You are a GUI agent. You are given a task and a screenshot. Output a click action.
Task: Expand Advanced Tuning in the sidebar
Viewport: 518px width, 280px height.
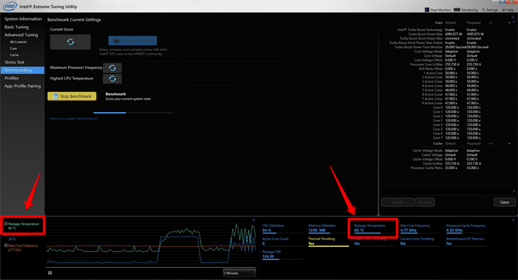(21, 34)
